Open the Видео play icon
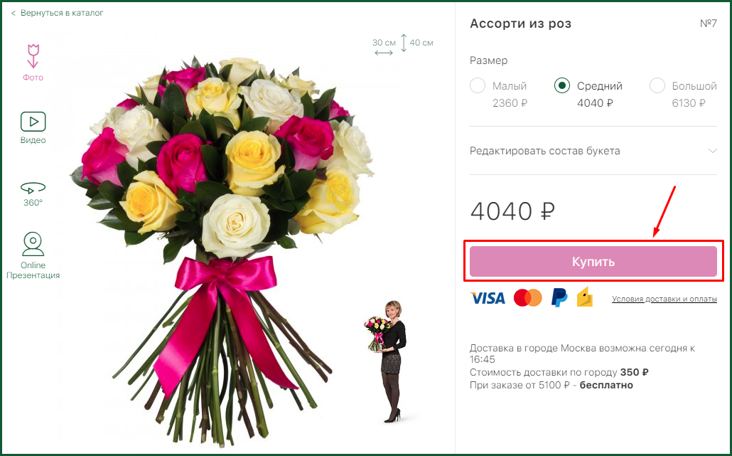The image size is (732, 456). pos(33,122)
